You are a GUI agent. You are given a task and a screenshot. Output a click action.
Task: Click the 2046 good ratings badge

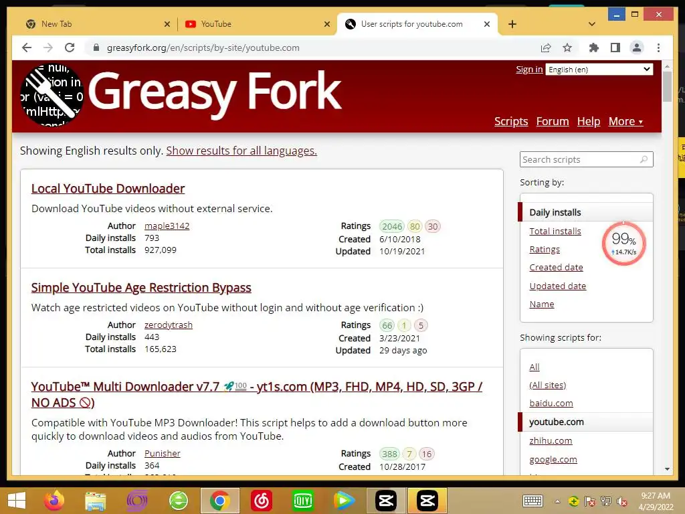coord(392,226)
